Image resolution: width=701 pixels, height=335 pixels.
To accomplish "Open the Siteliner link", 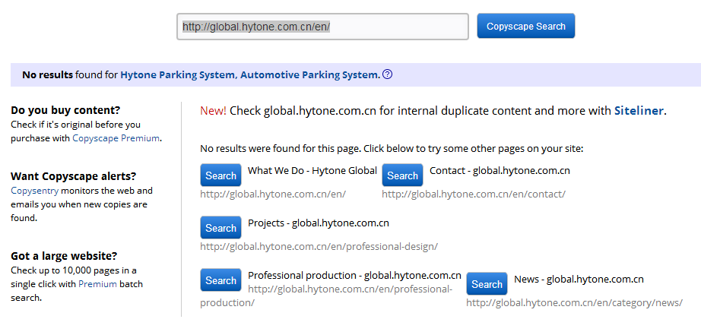I will click(x=639, y=111).
